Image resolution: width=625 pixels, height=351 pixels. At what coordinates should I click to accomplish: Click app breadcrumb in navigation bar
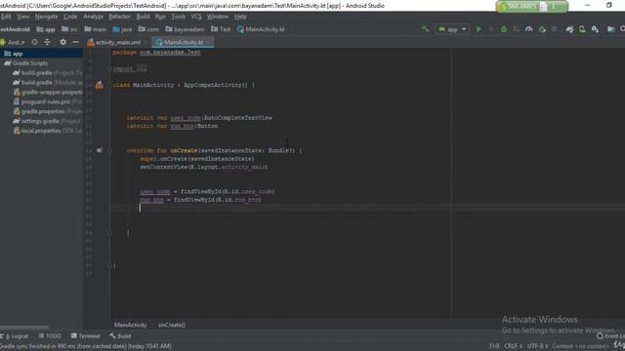(x=46, y=29)
